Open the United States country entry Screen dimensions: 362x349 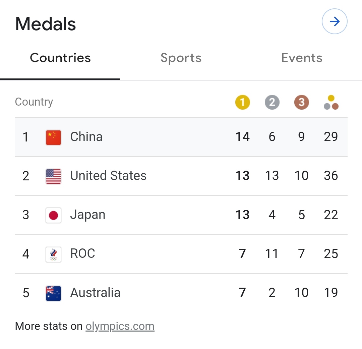click(108, 176)
